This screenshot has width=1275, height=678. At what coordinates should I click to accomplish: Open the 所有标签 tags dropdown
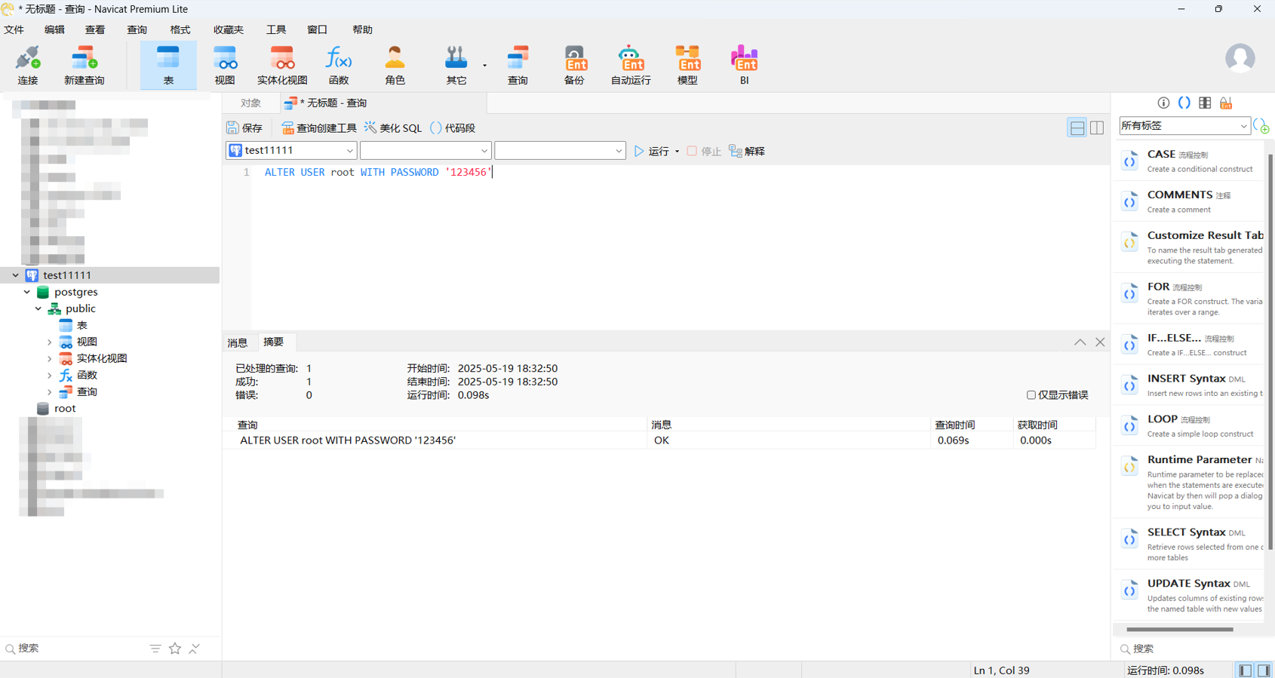coord(1184,126)
